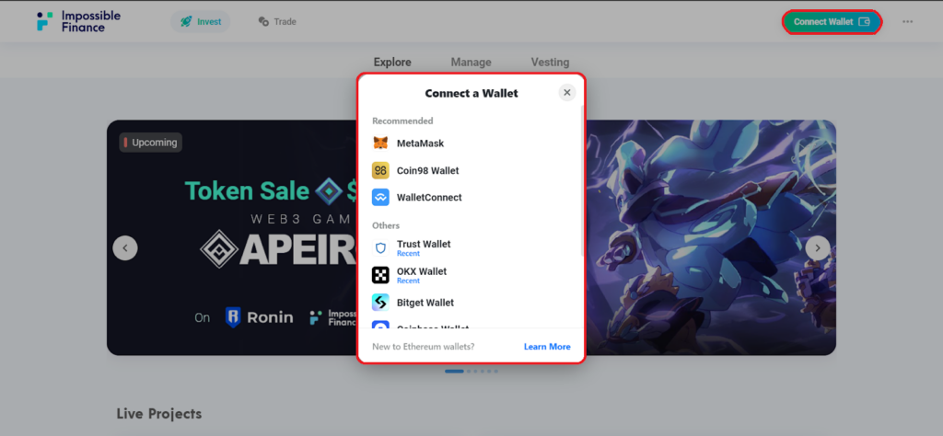
Task: Click the active carousel indicator
Action: [x=454, y=371]
